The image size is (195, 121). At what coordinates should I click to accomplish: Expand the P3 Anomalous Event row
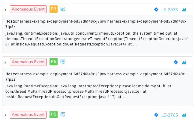(5, 10)
